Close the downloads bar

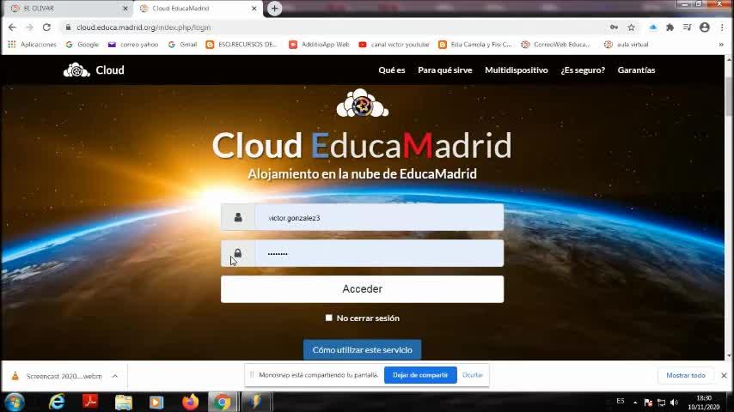(724, 376)
